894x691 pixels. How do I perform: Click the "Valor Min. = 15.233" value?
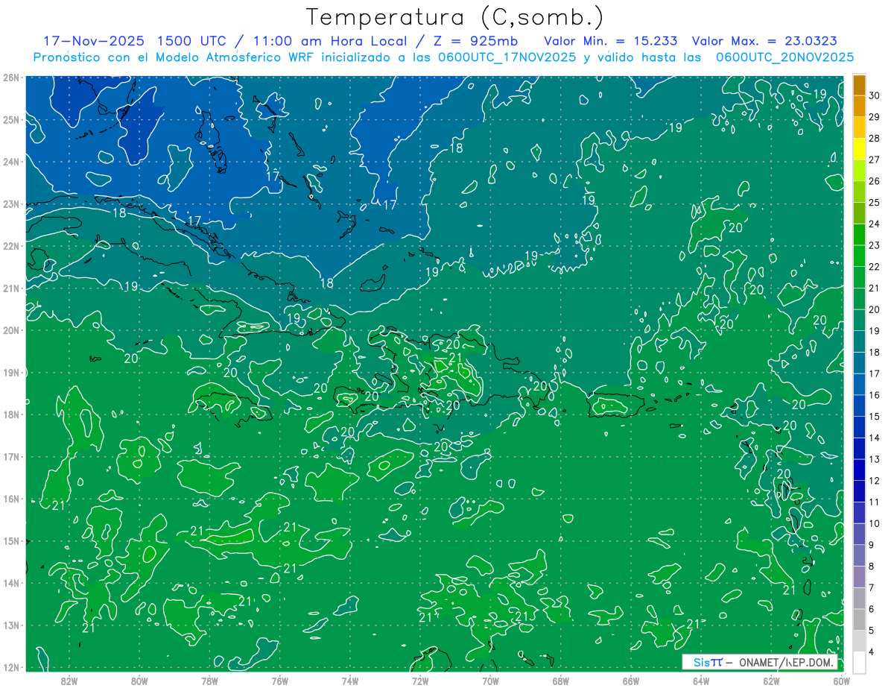pos(611,41)
